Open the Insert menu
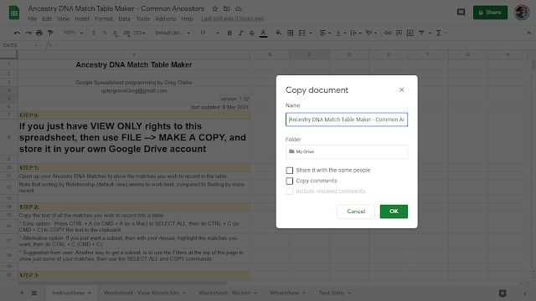Image resolution: width=536 pixels, height=301 pixels. (82, 18)
